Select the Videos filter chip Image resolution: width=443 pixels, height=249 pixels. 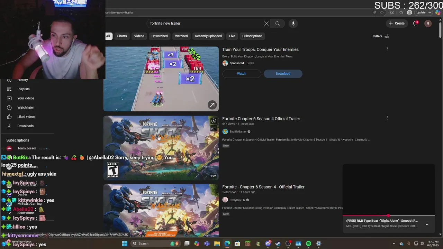(139, 36)
